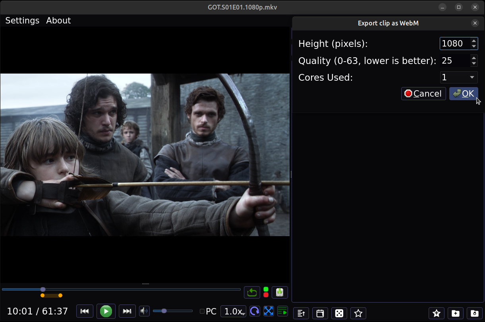This screenshot has height=322, width=485.
Task: Increase Quality value with up arrow
Action: (x=473, y=58)
